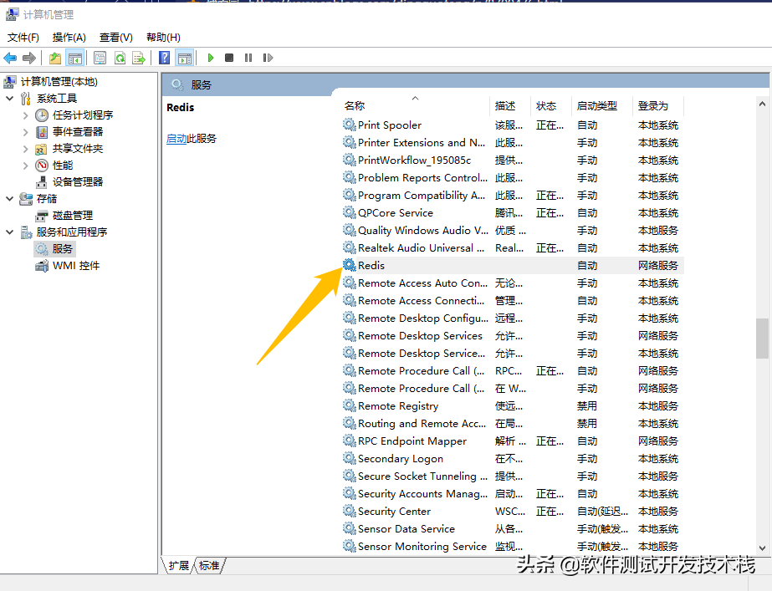Expand the 任务计划程序 node arrow
The width and height of the screenshot is (772, 591).
(26, 115)
